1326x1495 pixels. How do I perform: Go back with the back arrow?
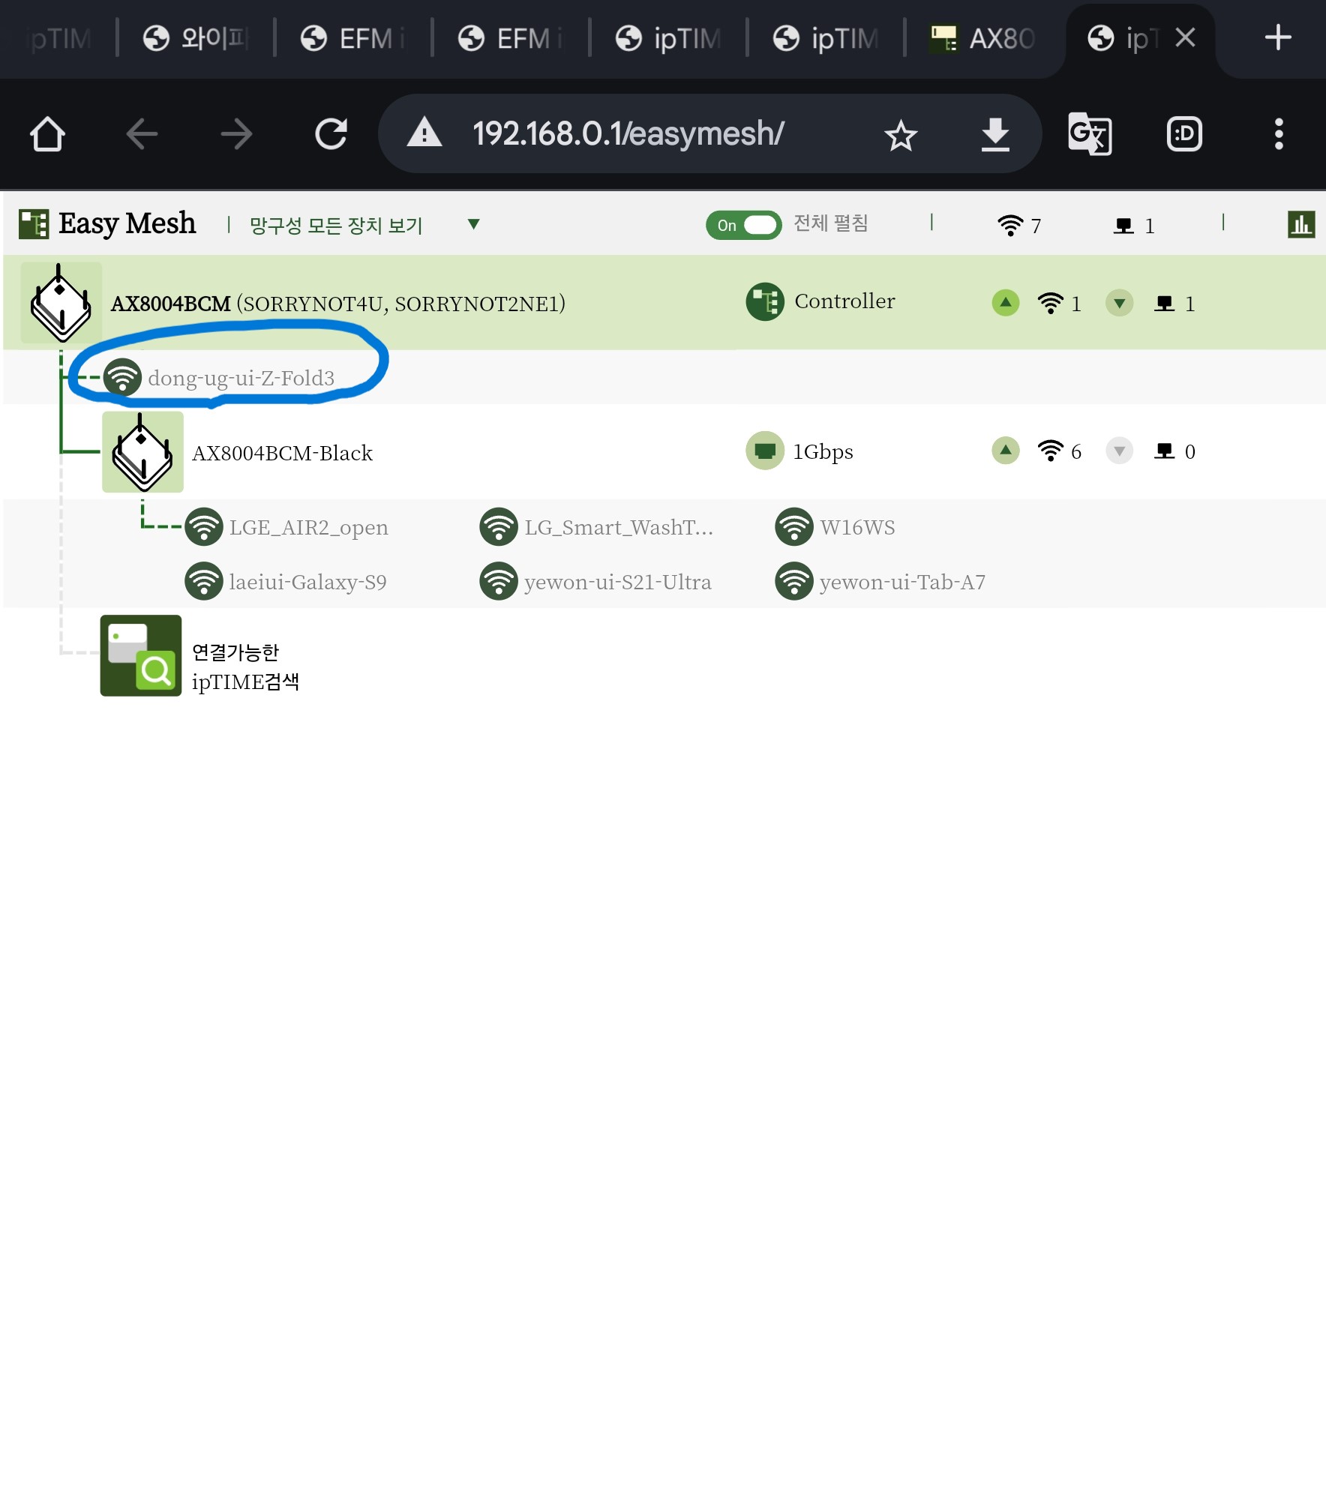click(x=142, y=135)
